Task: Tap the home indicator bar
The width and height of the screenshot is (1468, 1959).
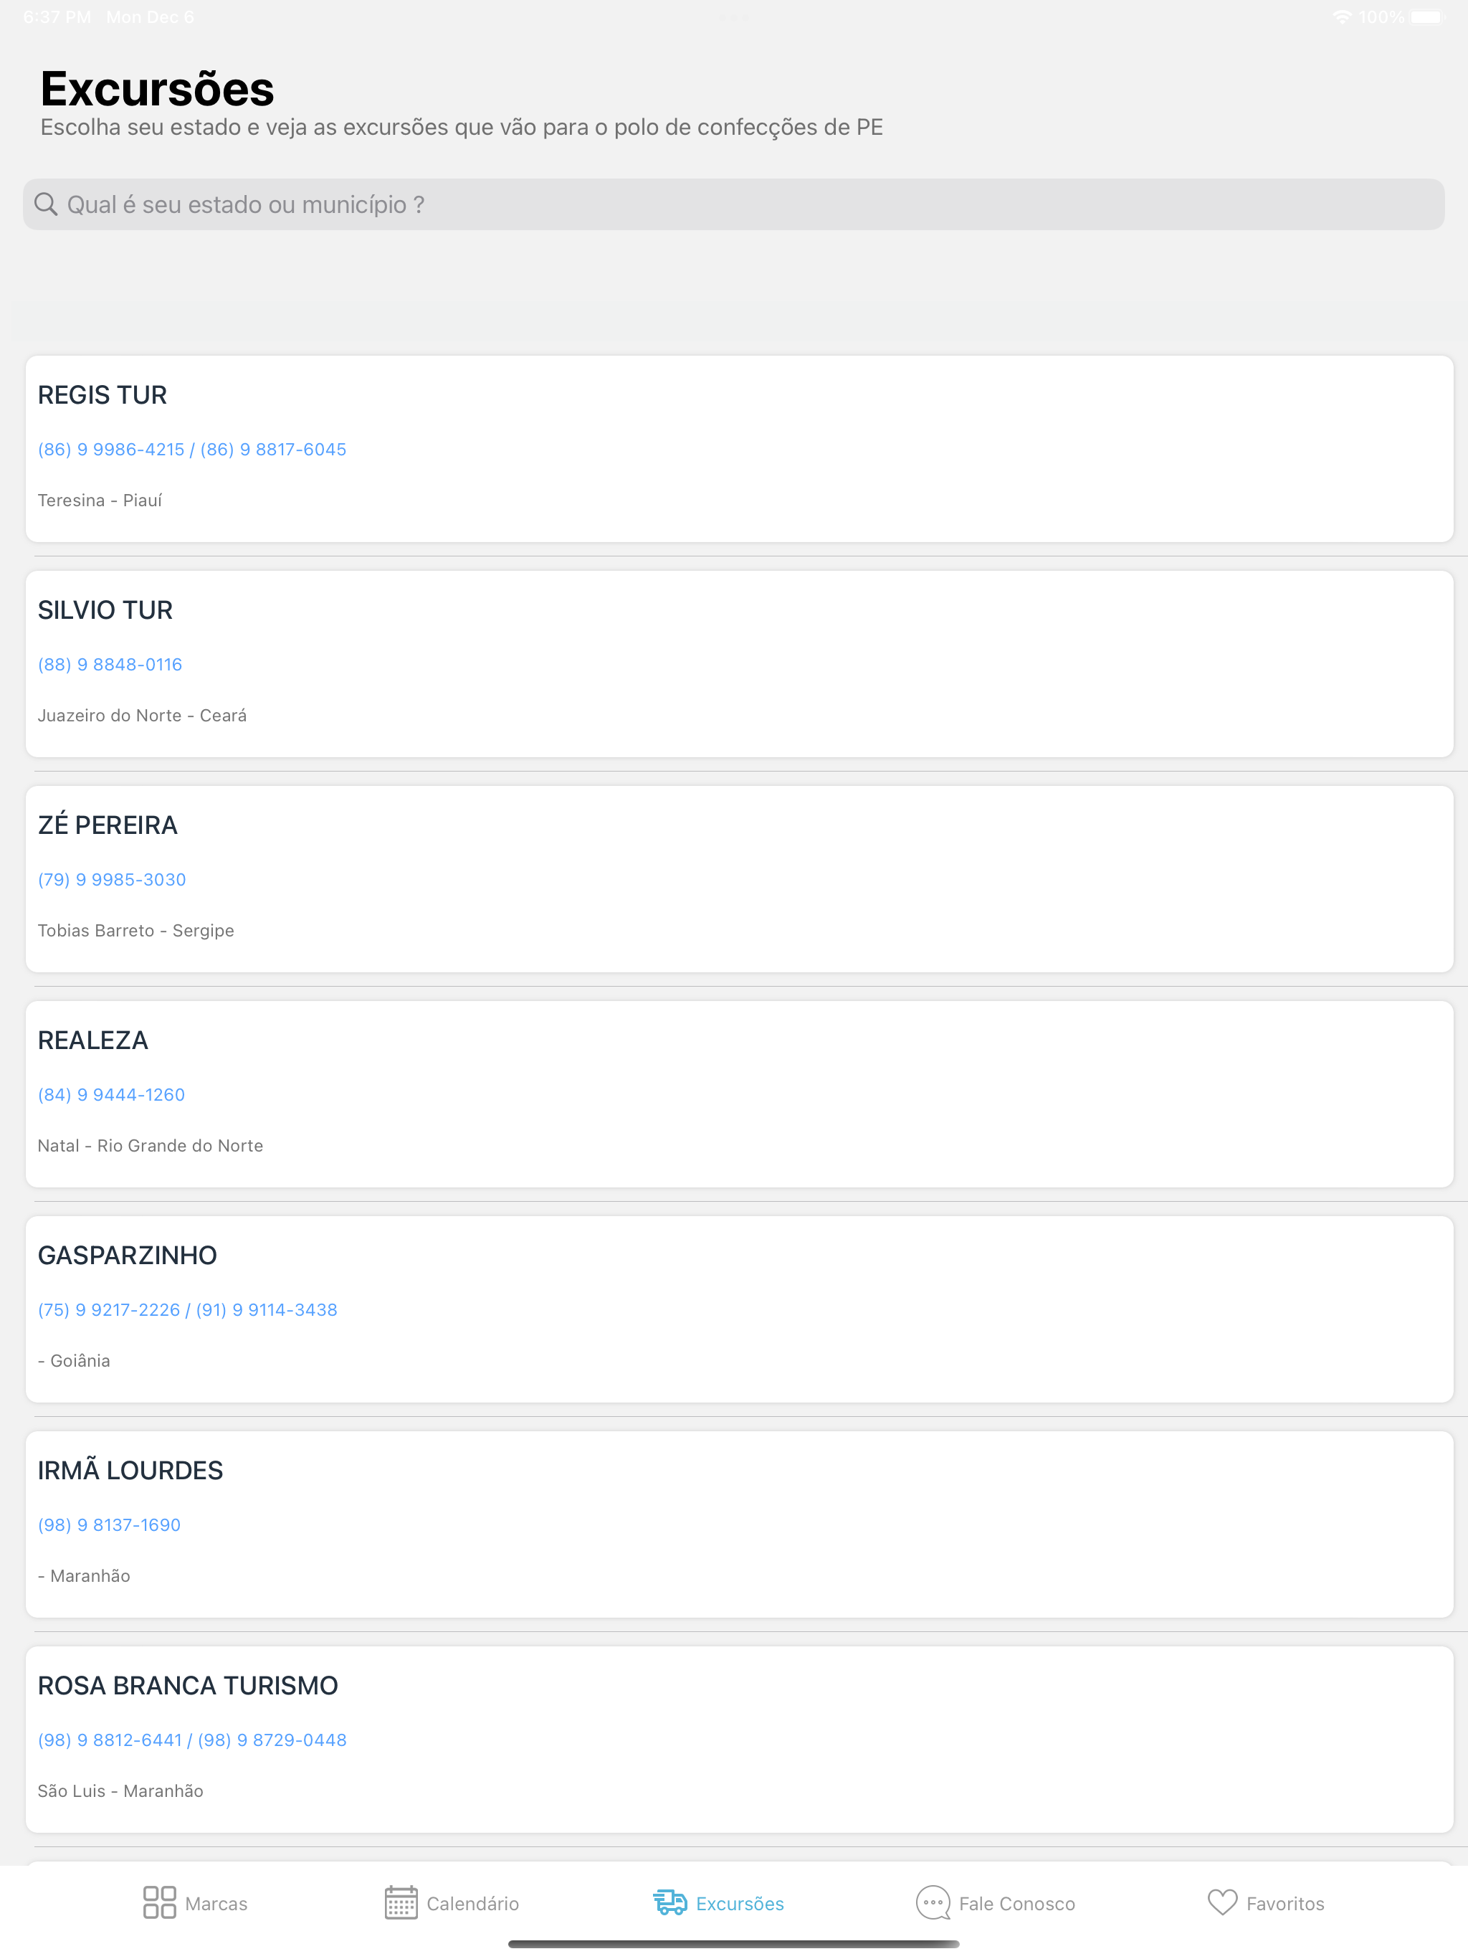Action: 734,1944
